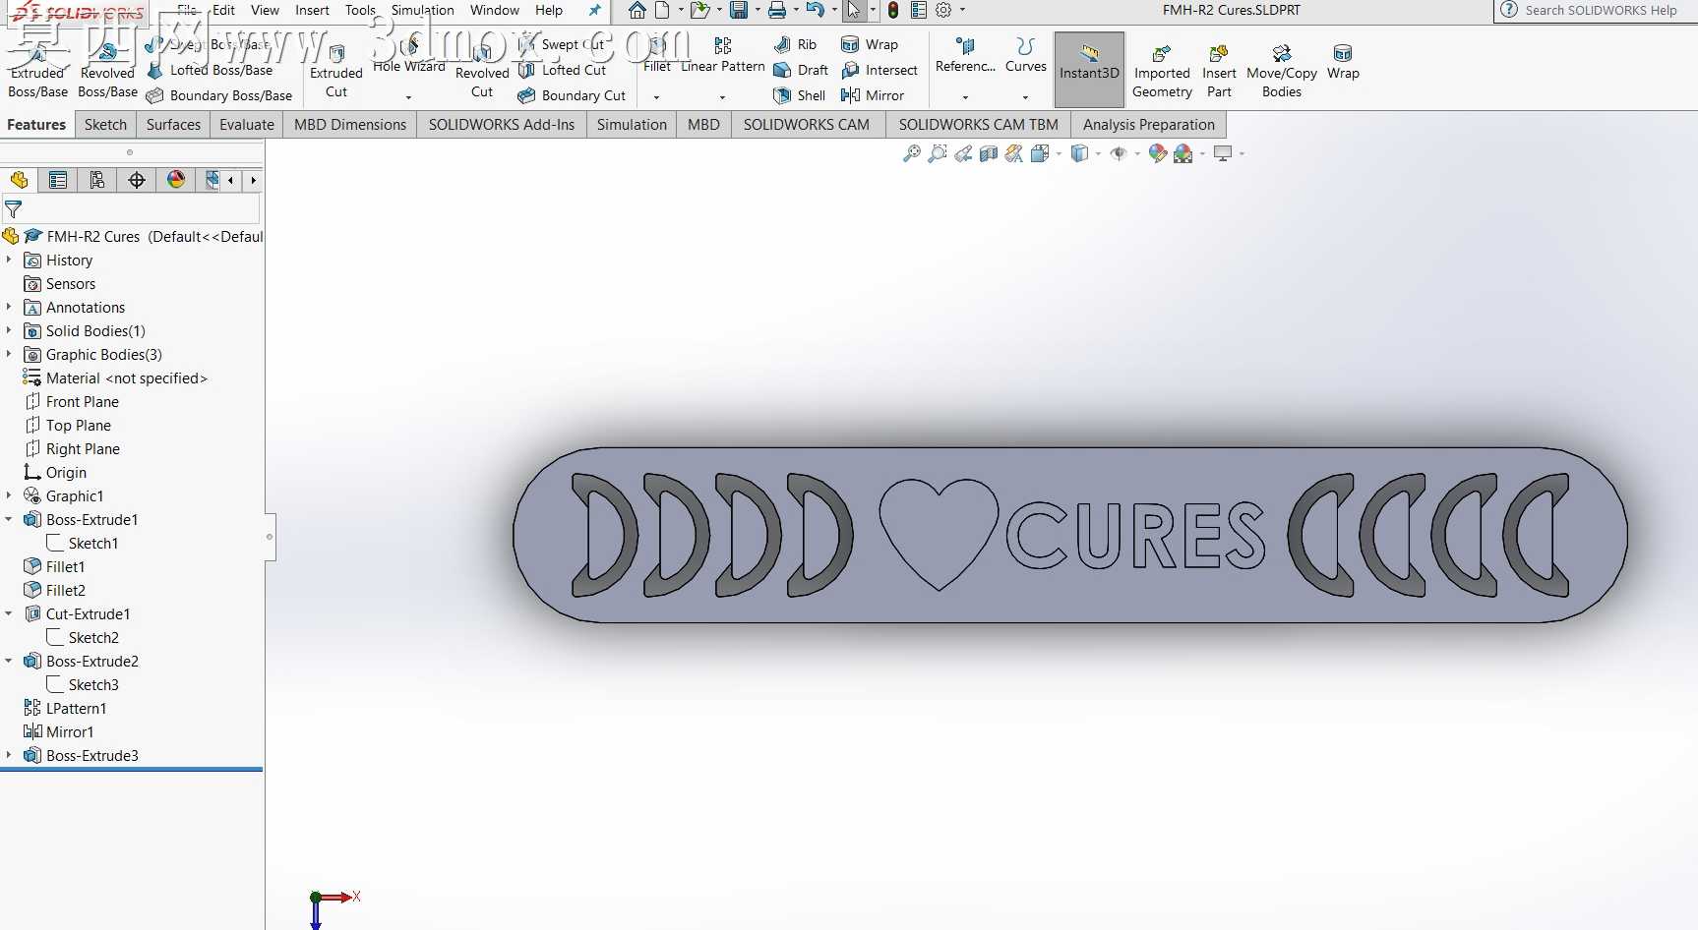Screen dimensions: 1698x930
Task: Open the PropertyManager tab
Action: (x=58, y=180)
